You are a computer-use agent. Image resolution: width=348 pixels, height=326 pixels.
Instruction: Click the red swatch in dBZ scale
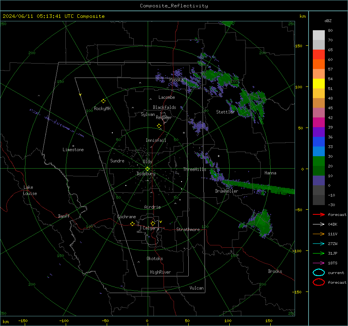[319, 55]
